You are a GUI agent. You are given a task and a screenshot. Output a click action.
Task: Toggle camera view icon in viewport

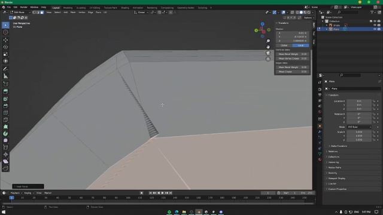268,53
